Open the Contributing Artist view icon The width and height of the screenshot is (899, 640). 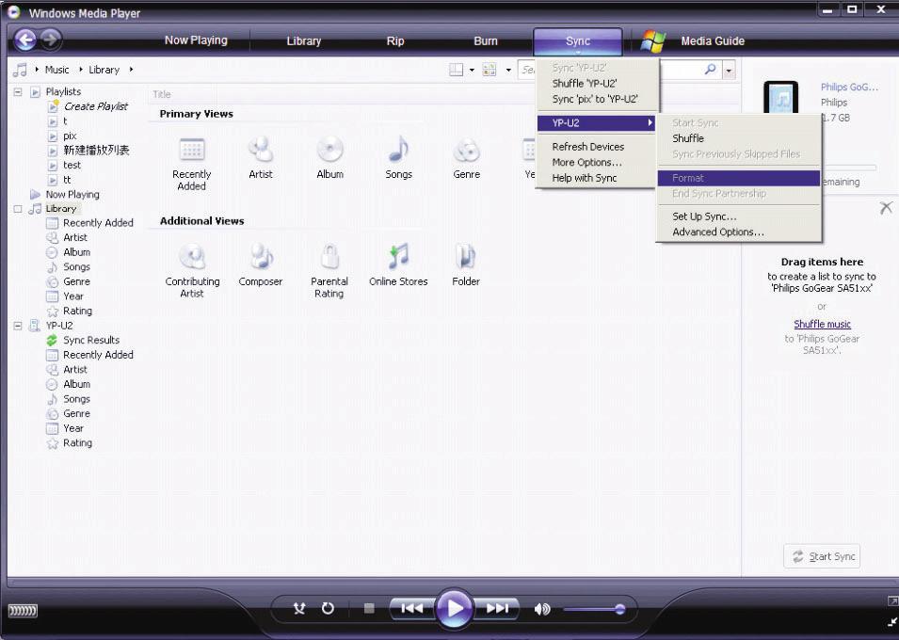coord(192,256)
